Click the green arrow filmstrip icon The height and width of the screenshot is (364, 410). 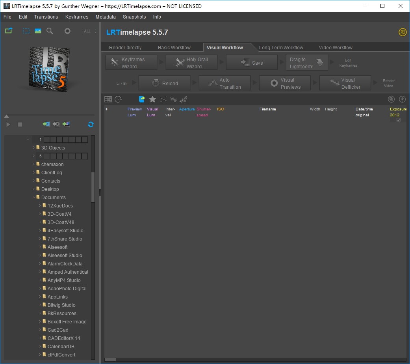[46, 124]
